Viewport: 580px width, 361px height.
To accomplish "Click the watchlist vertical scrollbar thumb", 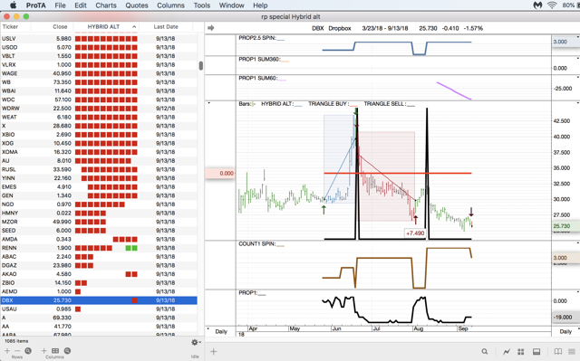I will [201, 66].
